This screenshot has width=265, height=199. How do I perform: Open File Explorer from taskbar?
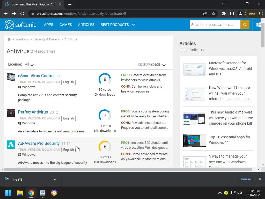(x=20, y=193)
